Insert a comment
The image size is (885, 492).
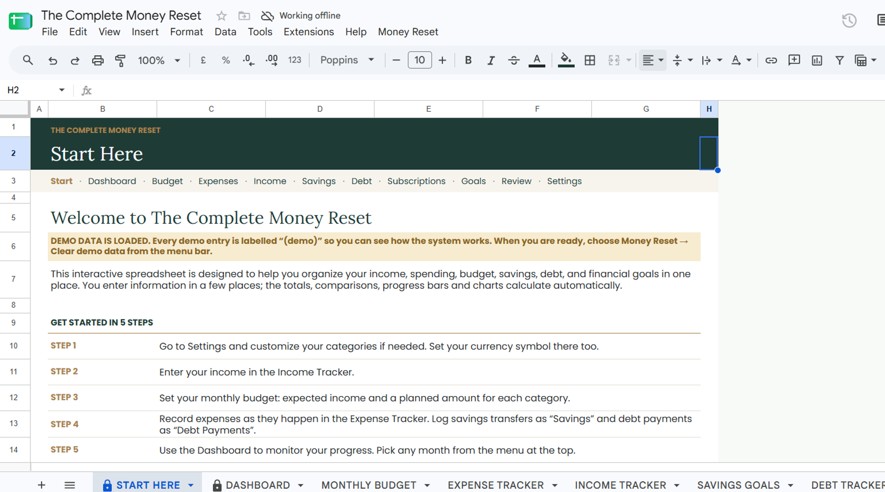click(x=794, y=60)
